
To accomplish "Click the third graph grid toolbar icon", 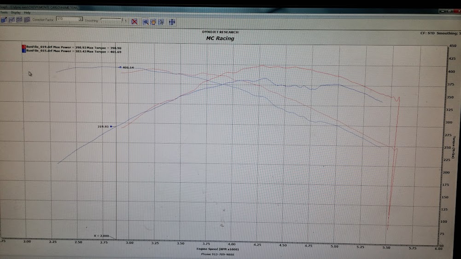I will (x=19, y=20).
